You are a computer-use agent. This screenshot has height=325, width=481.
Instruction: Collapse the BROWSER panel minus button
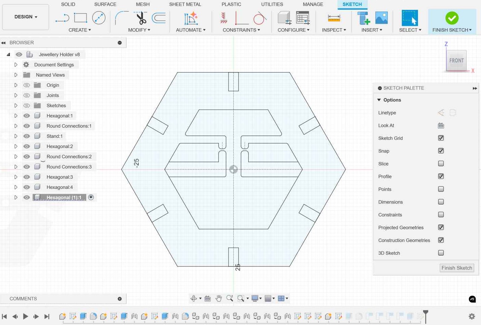coord(120,43)
